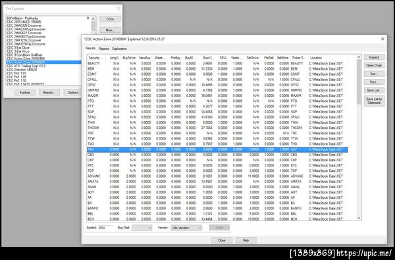Viewport: 395px width, 260px height.
Task: Click the Explorer list scroll-up arrow
Action: 93,19
